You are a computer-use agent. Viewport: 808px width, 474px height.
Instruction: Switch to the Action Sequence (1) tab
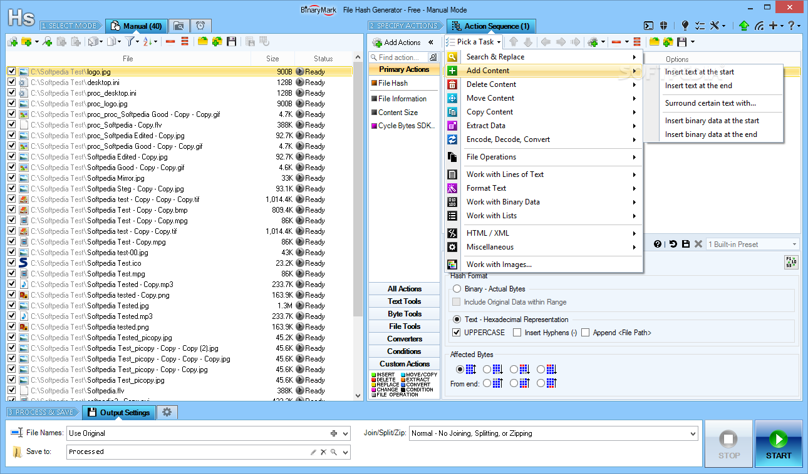pyautogui.click(x=490, y=26)
